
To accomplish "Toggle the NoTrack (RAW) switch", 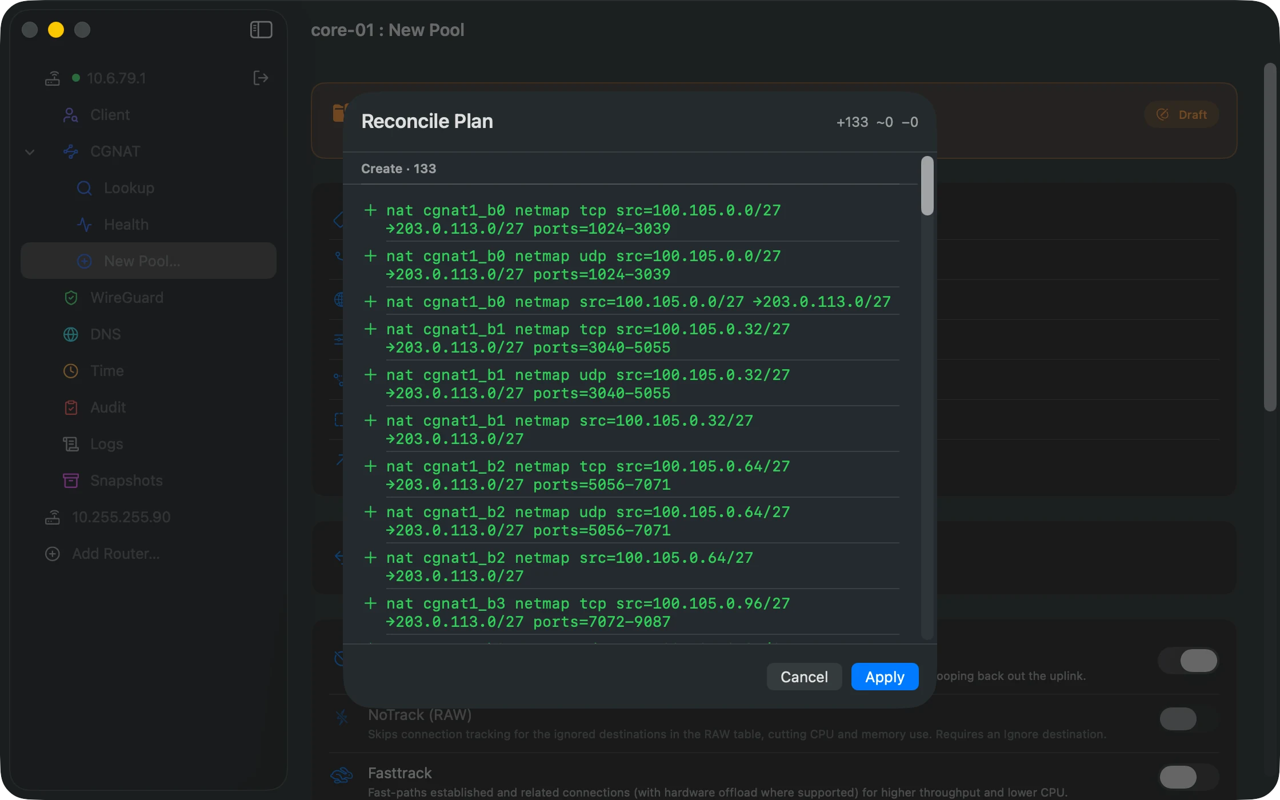I will pyautogui.click(x=1187, y=719).
